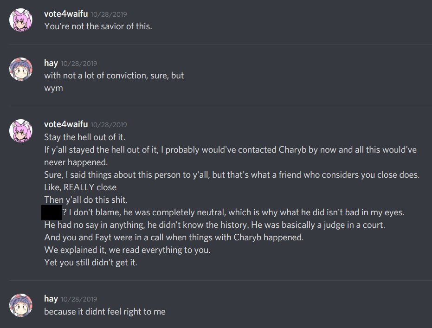Image resolution: width=432 pixels, height=328 pixels.
Task: Click username hay above "because it didnt feel right"
Action: pos(51,299)
